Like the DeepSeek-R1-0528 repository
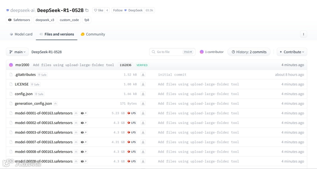Screen dimensions: 317x169 click(99, 10)
